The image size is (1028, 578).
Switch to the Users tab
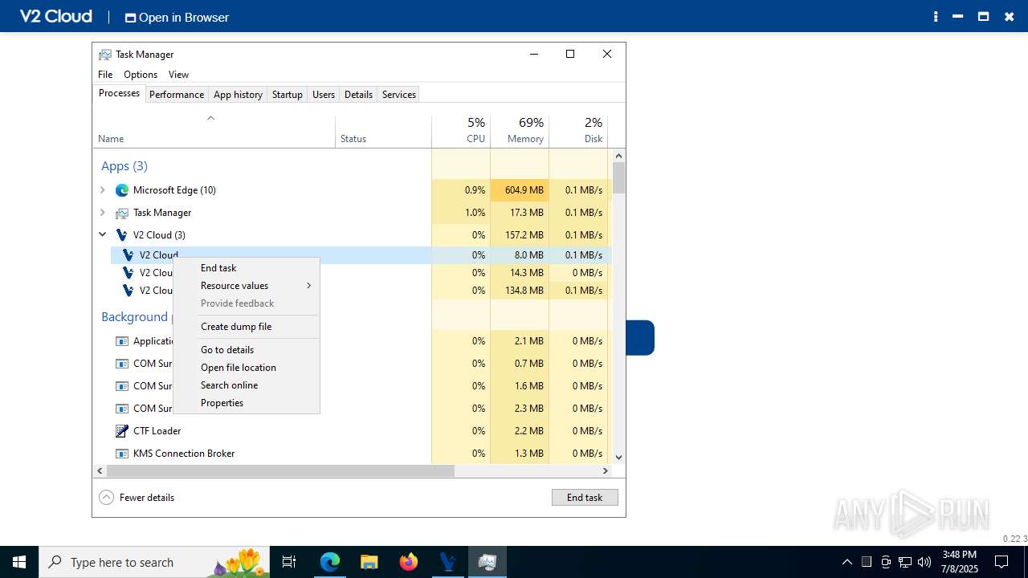coord(324,95)
